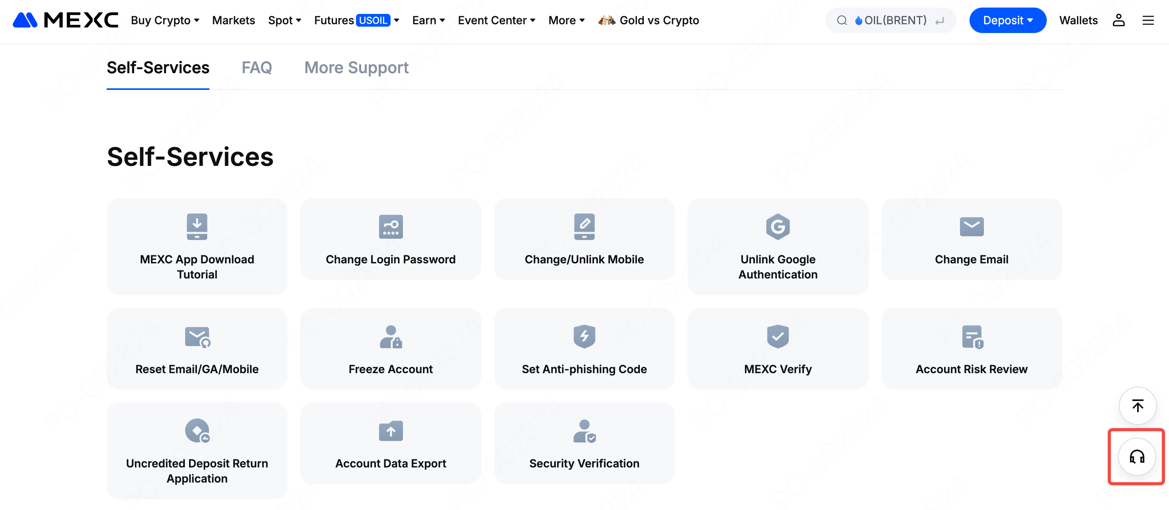This screenshot has width=1169, height=510.
Task: Open the Wallets link
Action: [x=1078, y=20]
